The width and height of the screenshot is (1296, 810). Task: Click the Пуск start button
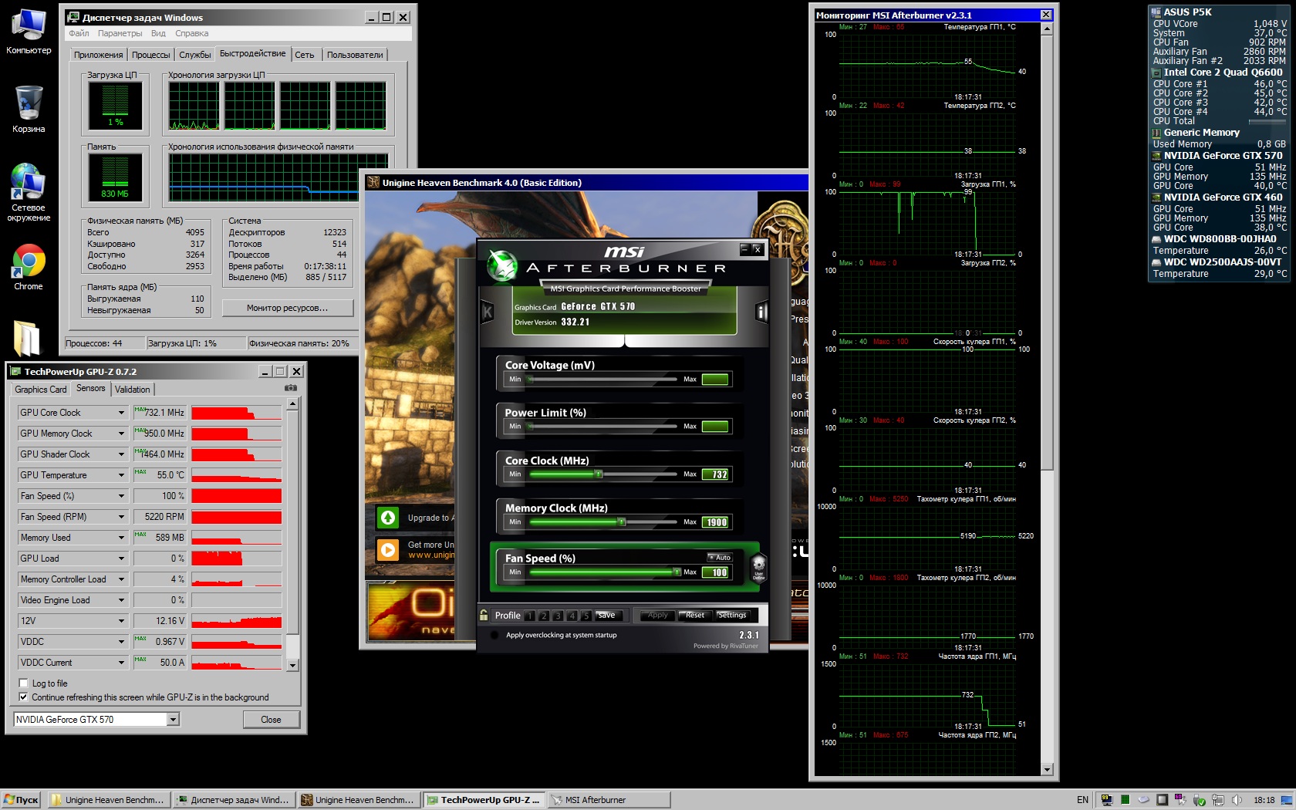point(21,800)
